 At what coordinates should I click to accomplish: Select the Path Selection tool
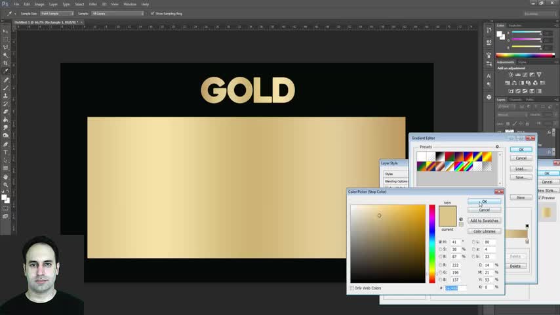click(5, 160)
